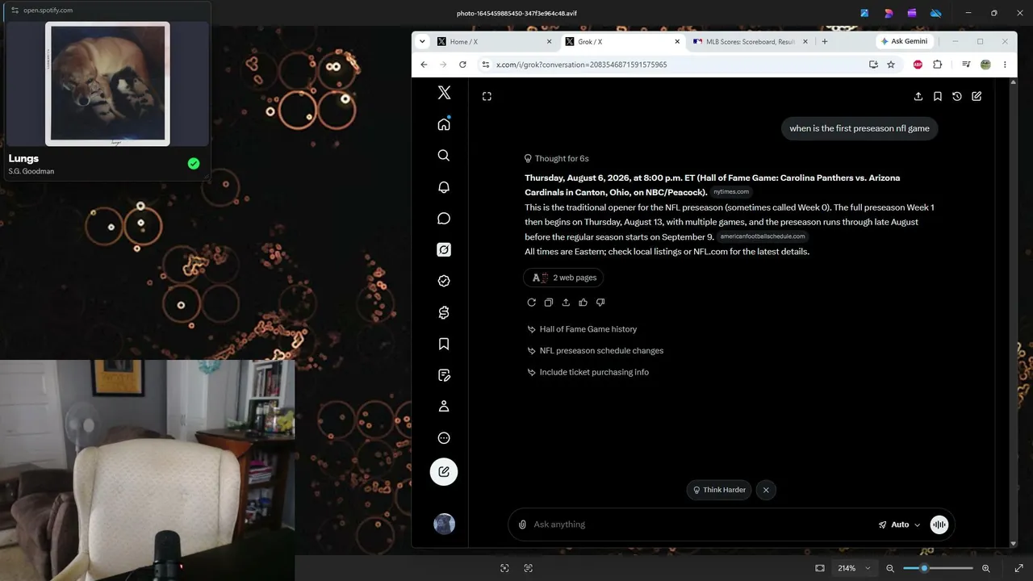Regenerate the Grok response

pyautogui.click(x=531, y=303)
